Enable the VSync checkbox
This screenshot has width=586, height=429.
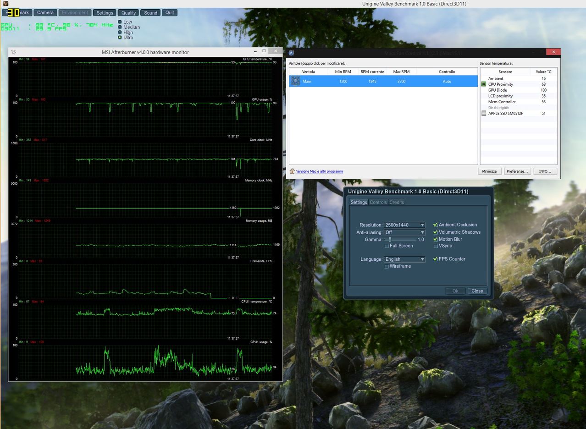pos(436,246)
